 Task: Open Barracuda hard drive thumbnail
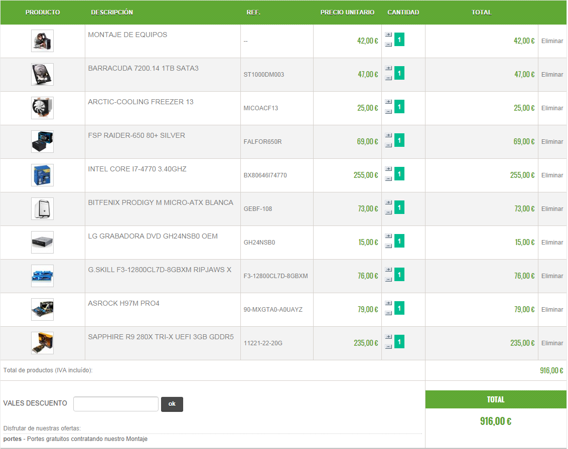[42, 75]
